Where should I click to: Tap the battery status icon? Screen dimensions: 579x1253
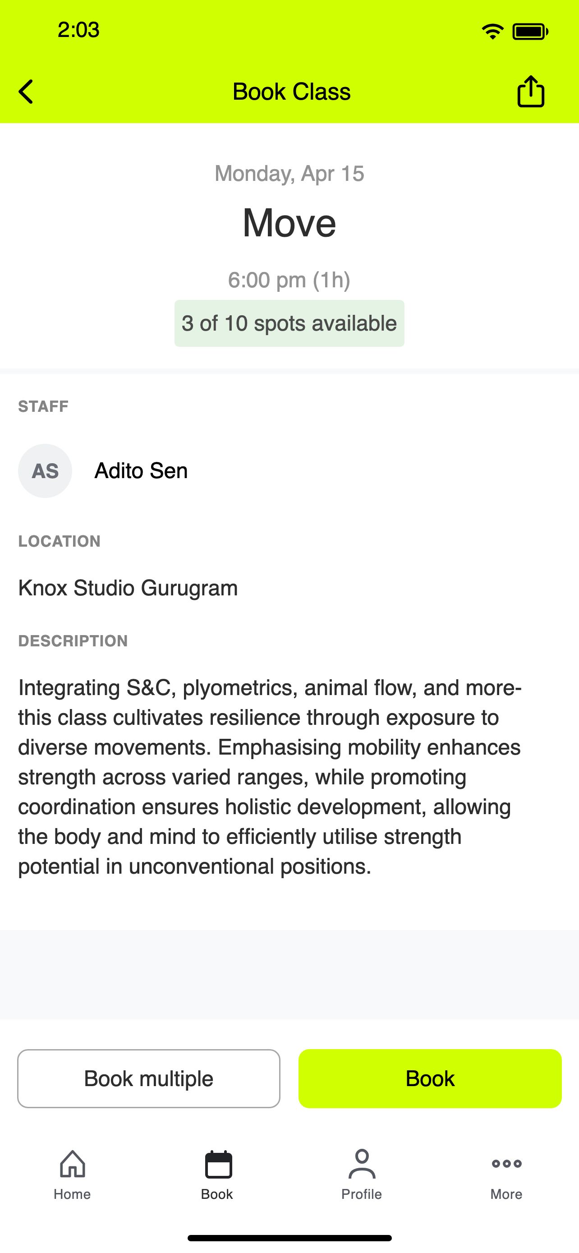point(530,32)
